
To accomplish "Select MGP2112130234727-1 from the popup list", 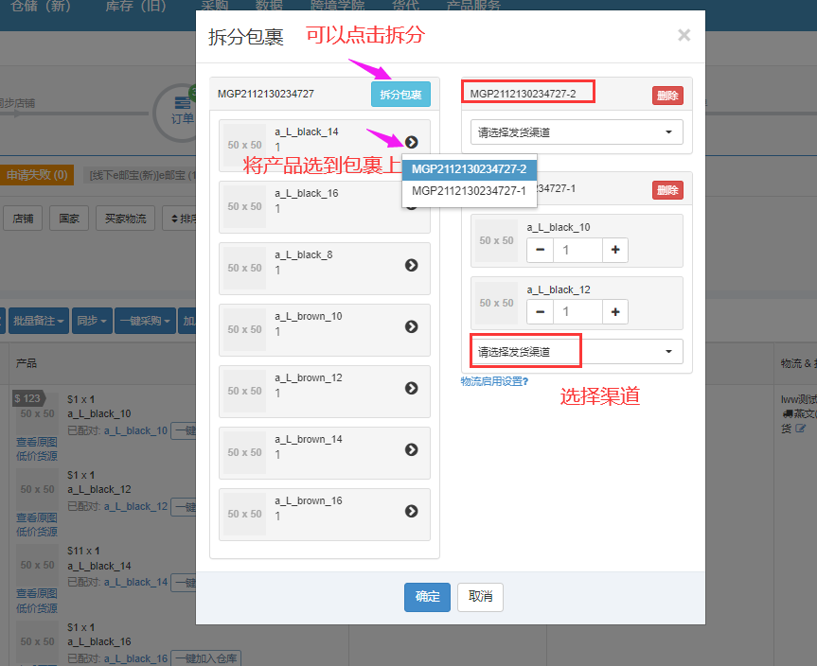I will click(x=469, y=190).
